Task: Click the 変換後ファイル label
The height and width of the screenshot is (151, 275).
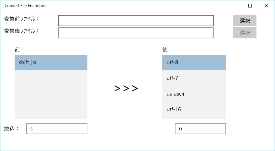Action: click(22, 31)
